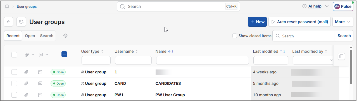Open comment icon for PW1 row
Viewport: 357px width, 101px height.
(40, 95)
